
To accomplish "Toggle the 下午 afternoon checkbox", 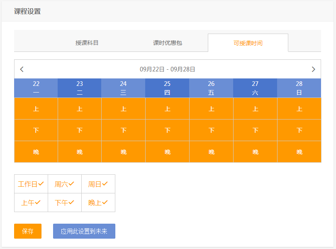I will click(x=65, y=203).
